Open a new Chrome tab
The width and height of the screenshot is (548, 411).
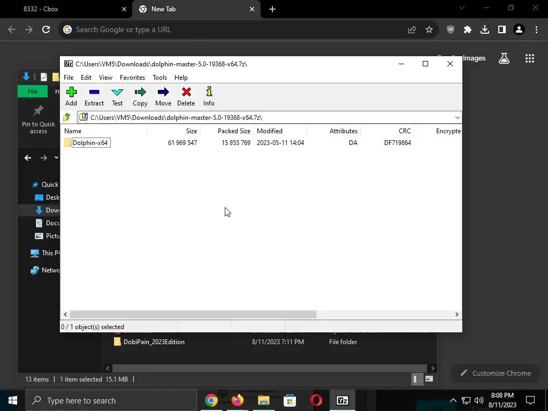(x=272, y=9)
